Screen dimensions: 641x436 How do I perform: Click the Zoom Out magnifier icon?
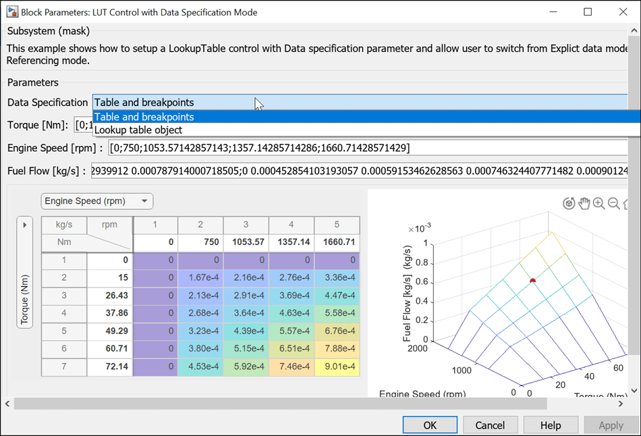[614, 204]
